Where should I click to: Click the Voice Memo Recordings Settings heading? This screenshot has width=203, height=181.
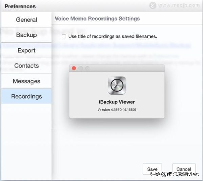pos(97,19)
